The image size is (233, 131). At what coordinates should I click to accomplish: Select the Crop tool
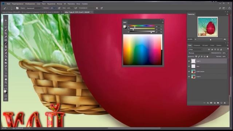click(6, 33)
